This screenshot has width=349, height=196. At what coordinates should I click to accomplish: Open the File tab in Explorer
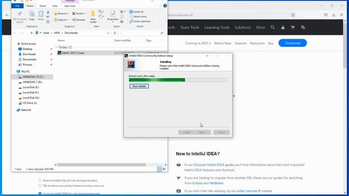[x=17, y=6]
